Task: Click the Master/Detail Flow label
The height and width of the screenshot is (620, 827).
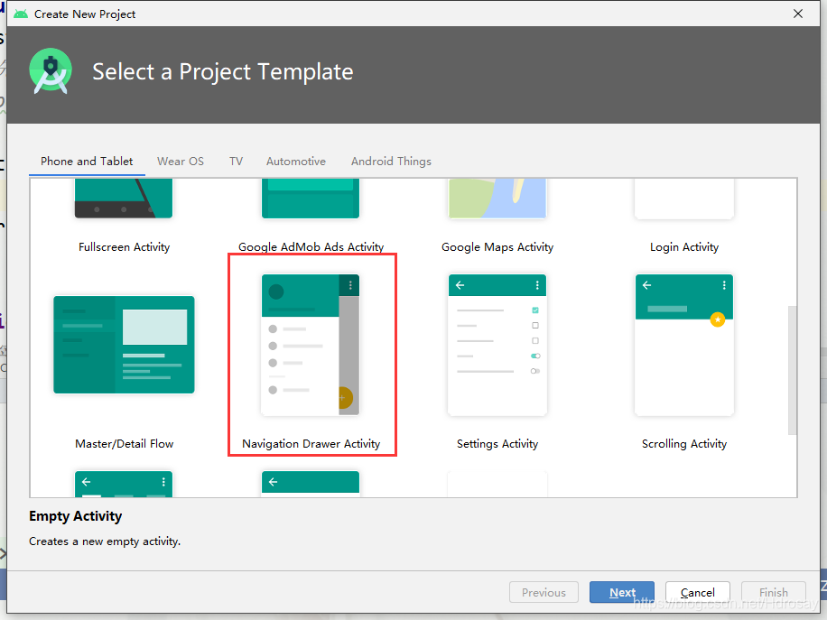Action: (124, 443)
